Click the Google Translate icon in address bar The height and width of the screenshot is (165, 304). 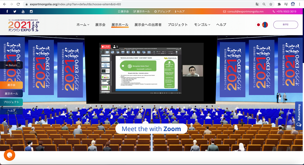coord(257,4)
